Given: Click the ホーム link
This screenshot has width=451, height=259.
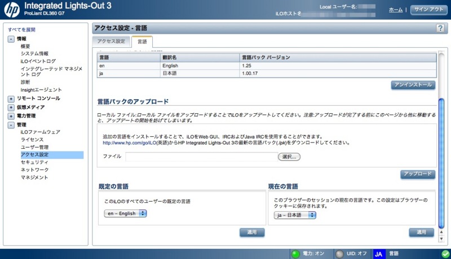Looking at the screenshot, I should 396,10.
